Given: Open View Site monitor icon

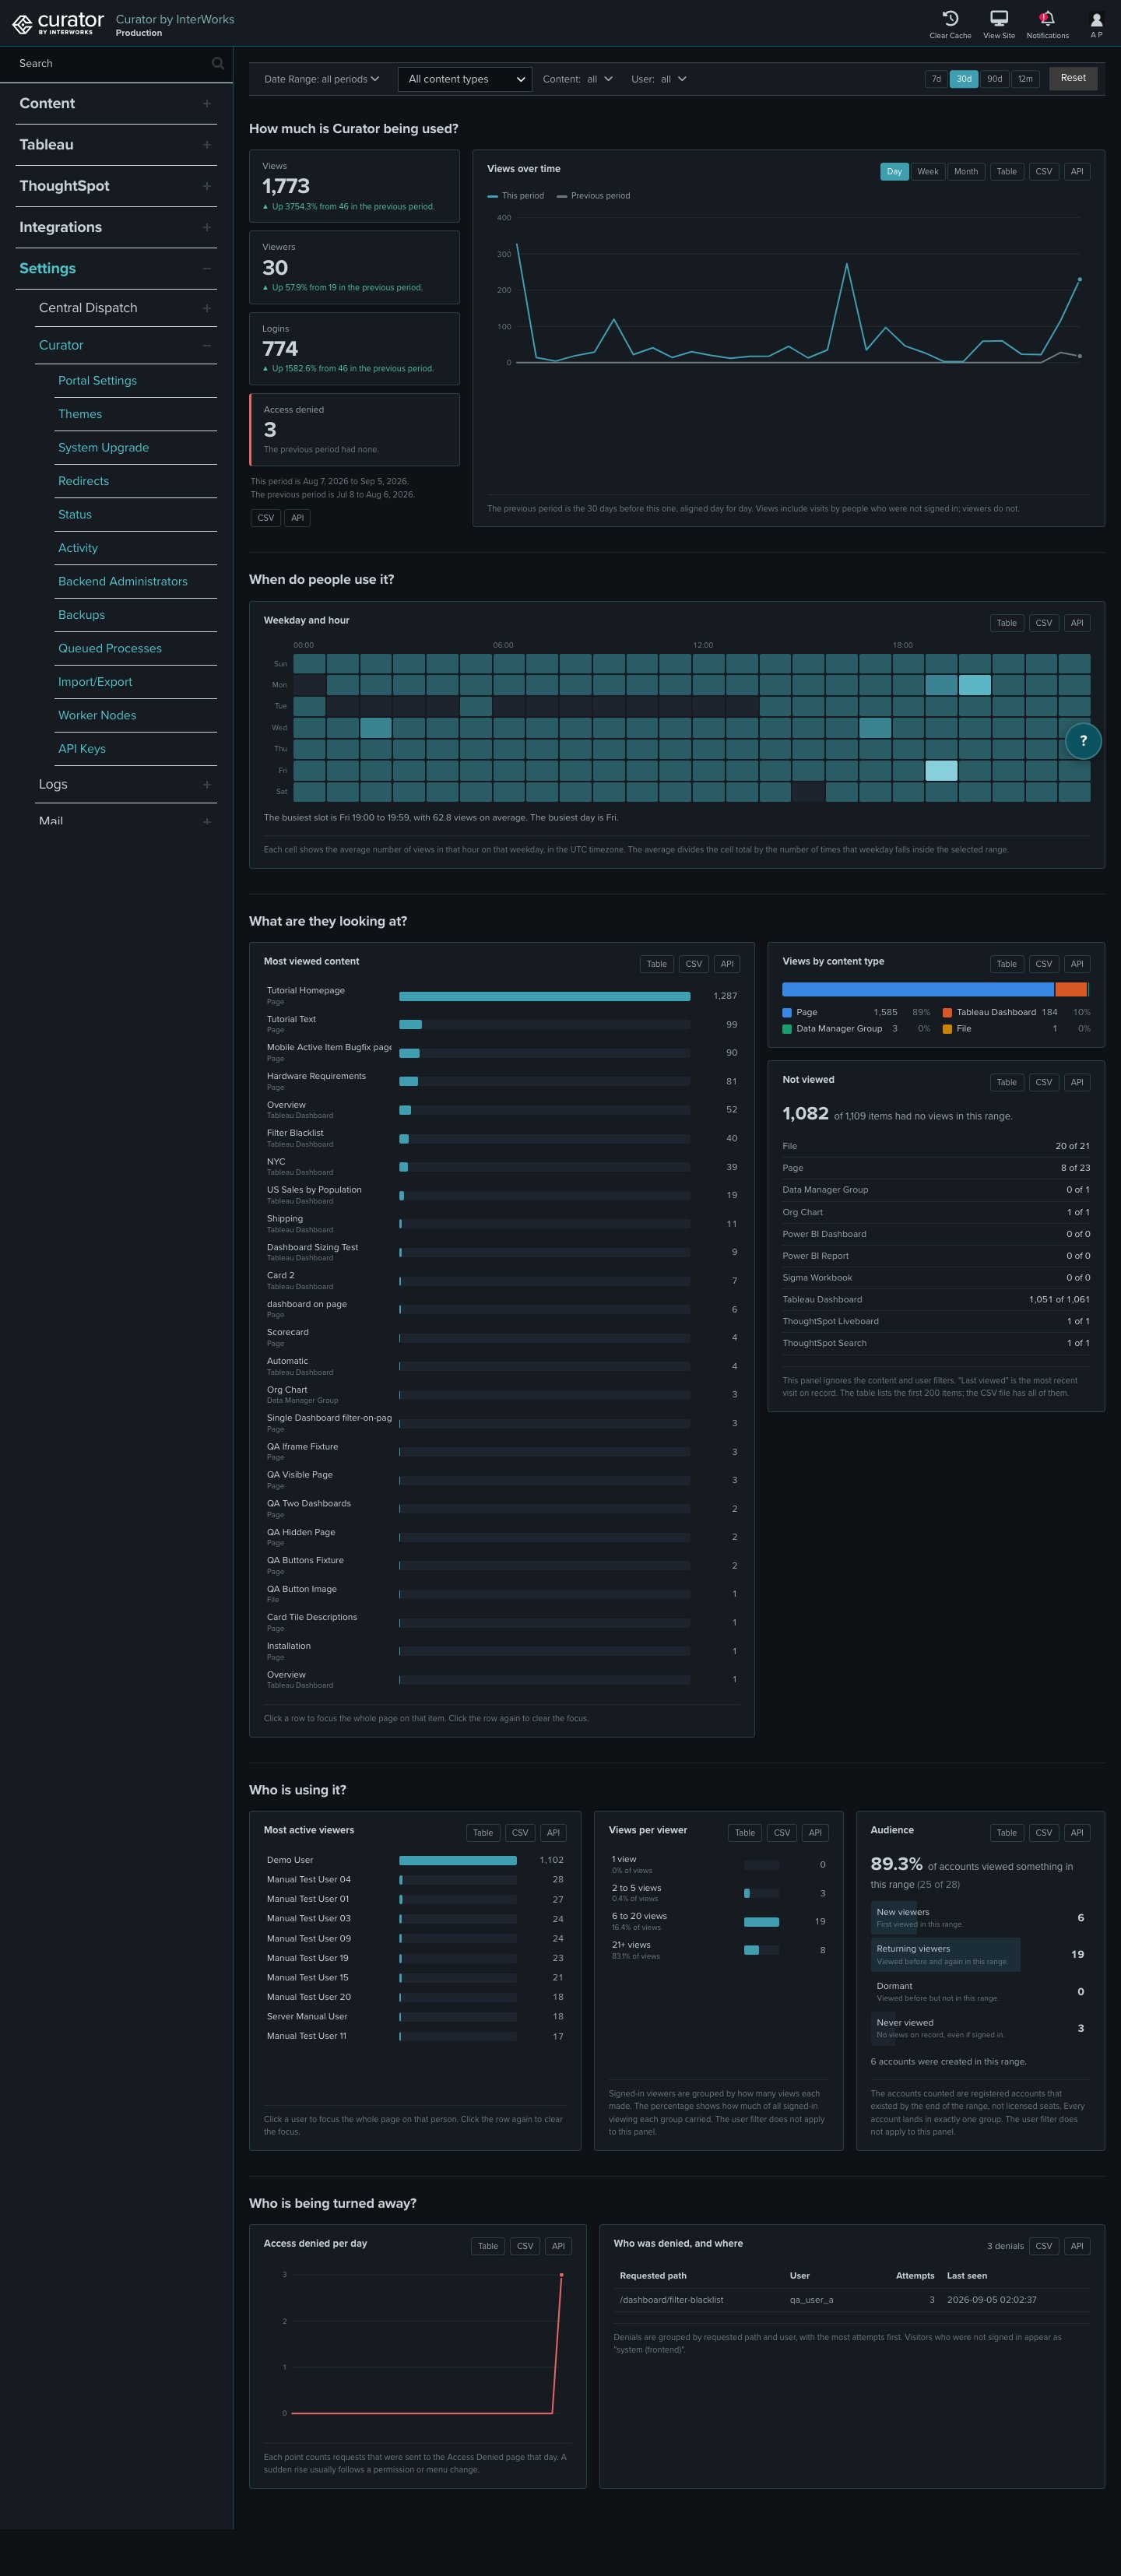Looking at the screenshot, I should coord(998,19).
